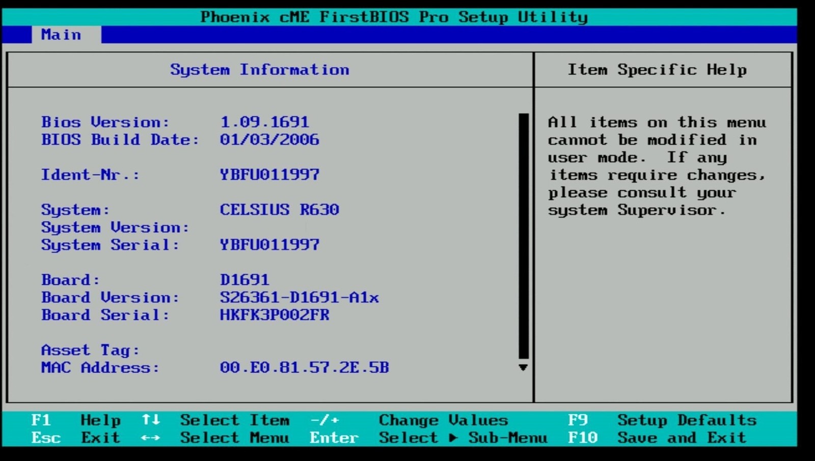Click the F10 key legend
The image size is (815, 461).
[x=583, y=438]
